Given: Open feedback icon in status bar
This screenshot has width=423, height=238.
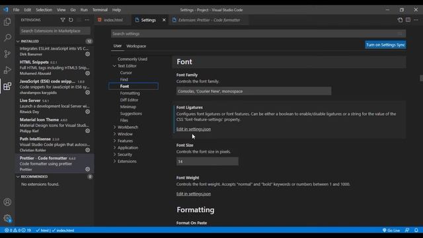Looking at the screenshot, I should [407, 230].
